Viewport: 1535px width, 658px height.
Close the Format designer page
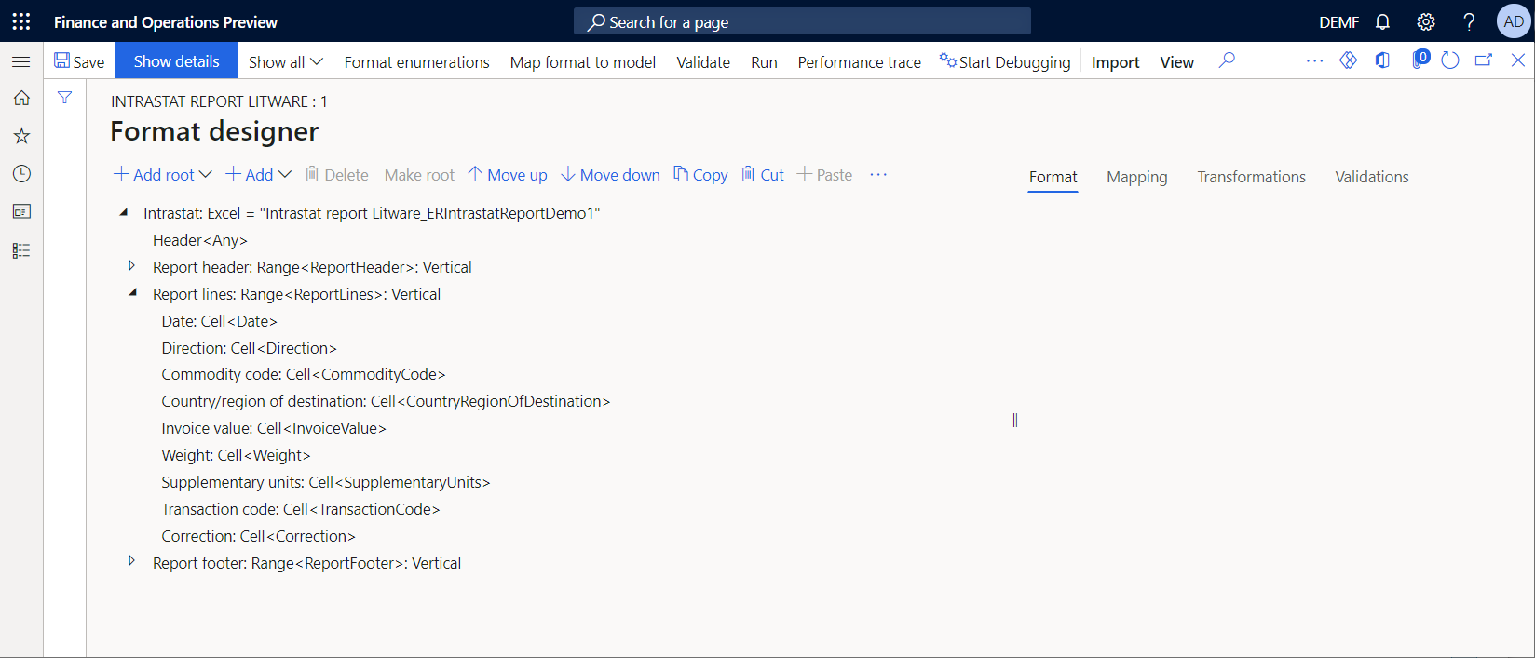click(1517, 60)
